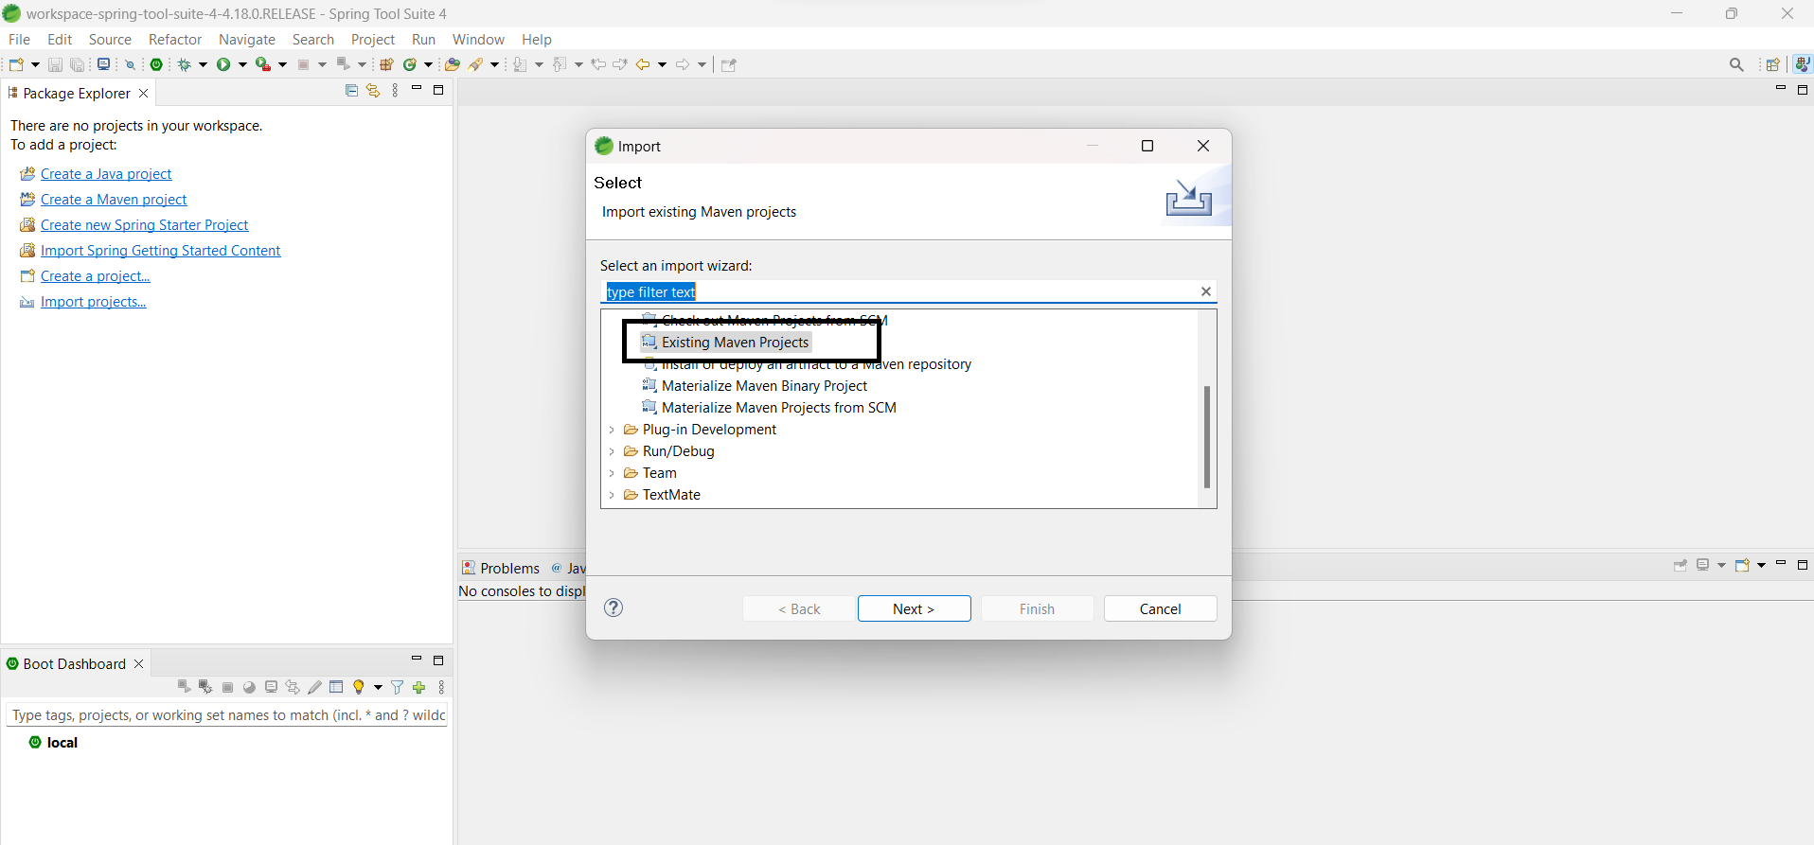Click the green plus icon in Boot Dashboard
This screenshot has width=1814, height=845.
(x=419, y=688)
